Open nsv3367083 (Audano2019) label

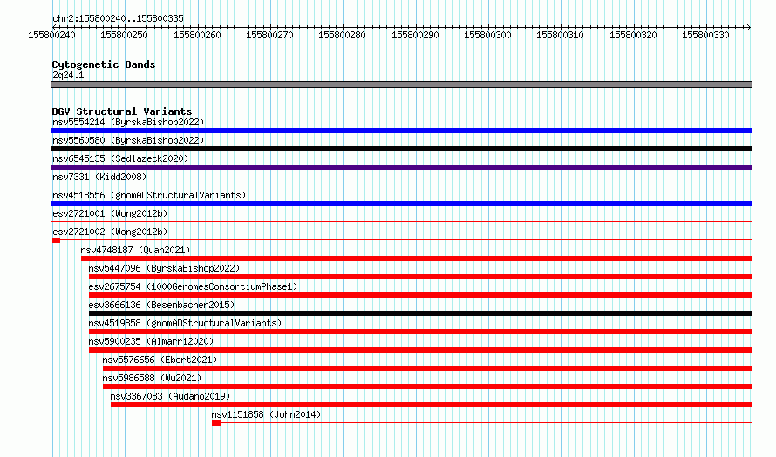[170, 396]
